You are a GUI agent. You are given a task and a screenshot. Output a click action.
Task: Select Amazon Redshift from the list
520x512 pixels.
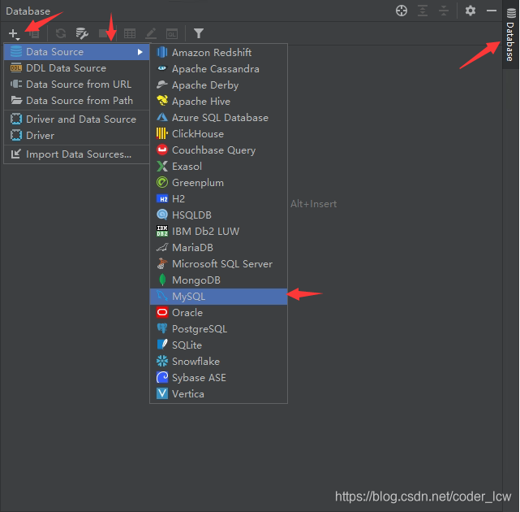point(218,53)
